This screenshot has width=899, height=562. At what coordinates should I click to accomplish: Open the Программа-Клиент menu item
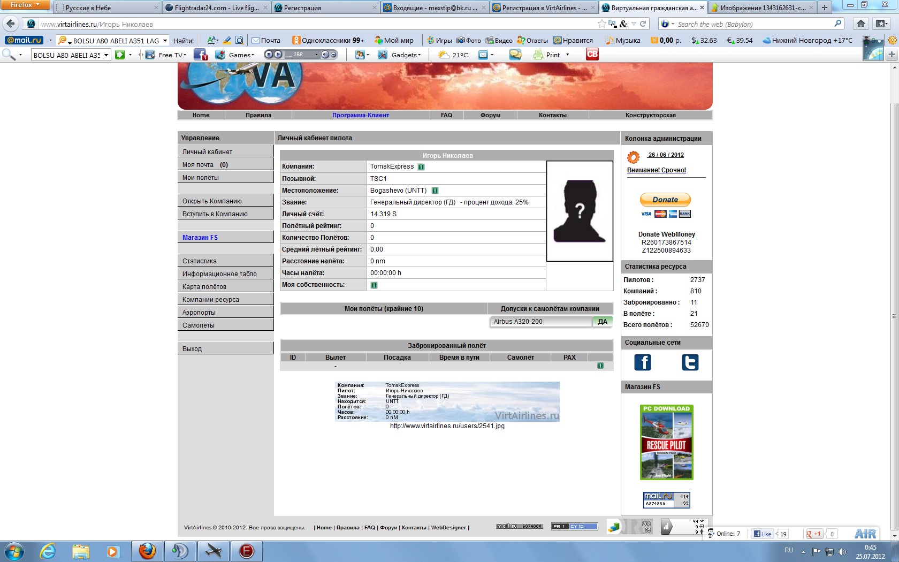pos(361,115)
